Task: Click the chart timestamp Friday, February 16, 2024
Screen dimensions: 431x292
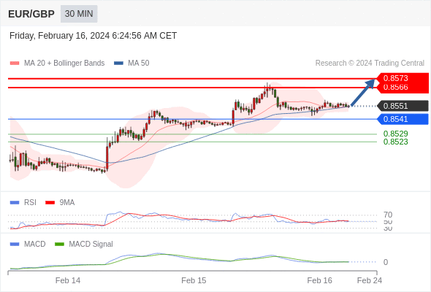Action: pyautogui.click(x=93, y=36)
